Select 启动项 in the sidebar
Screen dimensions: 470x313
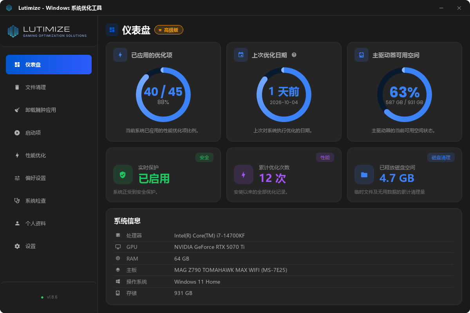(49, 133)
